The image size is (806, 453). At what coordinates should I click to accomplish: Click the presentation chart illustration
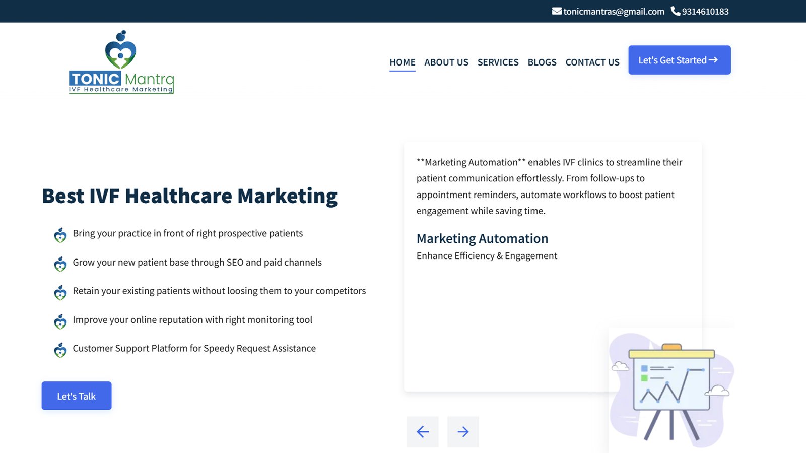[x=671, y=390]
